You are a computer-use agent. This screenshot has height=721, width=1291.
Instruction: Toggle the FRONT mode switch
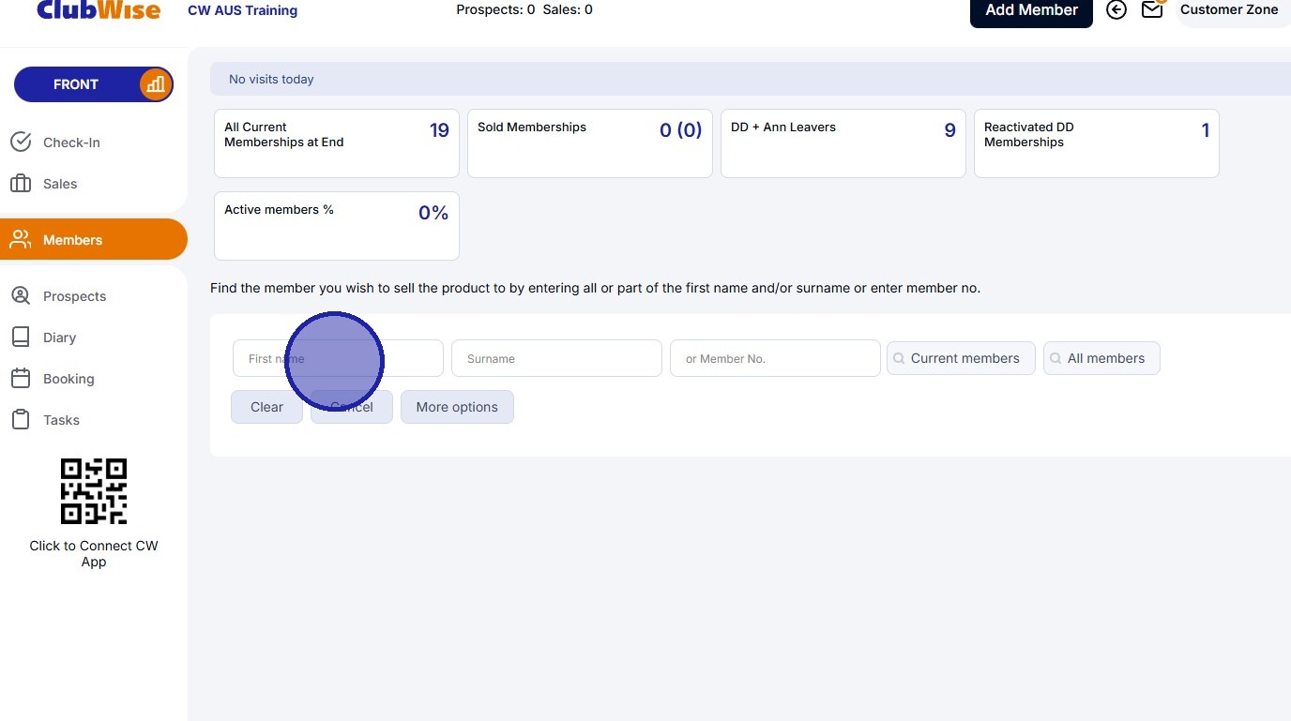point(94,84)
